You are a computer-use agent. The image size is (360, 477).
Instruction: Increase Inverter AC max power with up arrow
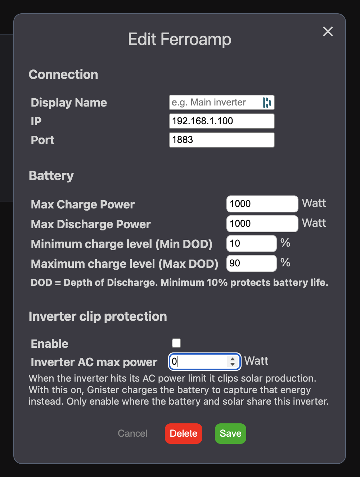233,359
